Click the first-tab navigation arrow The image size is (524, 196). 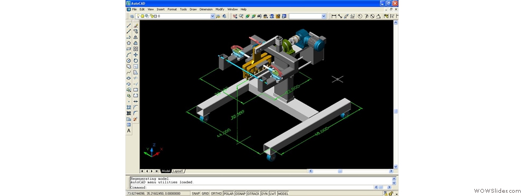click(x=142, y=171)
